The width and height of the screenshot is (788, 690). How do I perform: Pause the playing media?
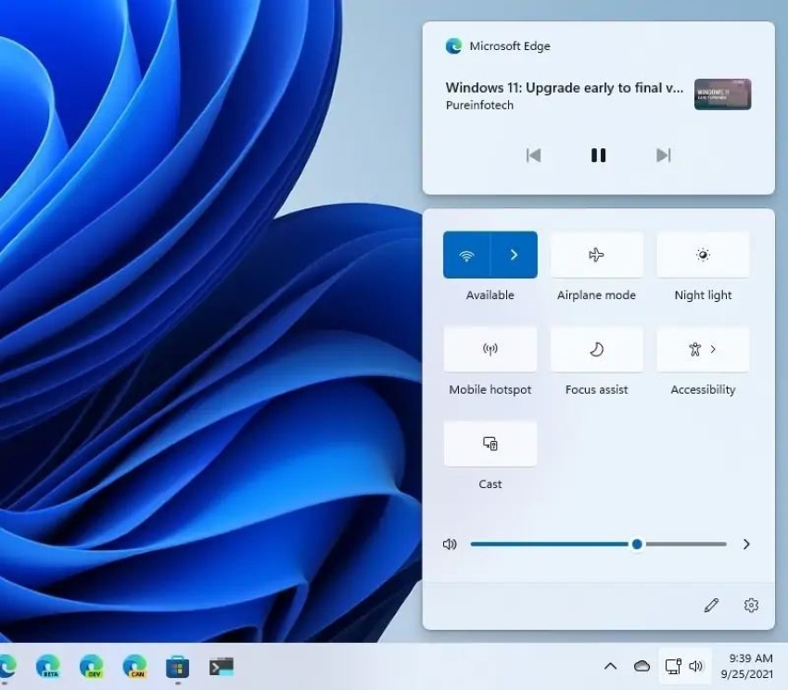coord(598,156)
